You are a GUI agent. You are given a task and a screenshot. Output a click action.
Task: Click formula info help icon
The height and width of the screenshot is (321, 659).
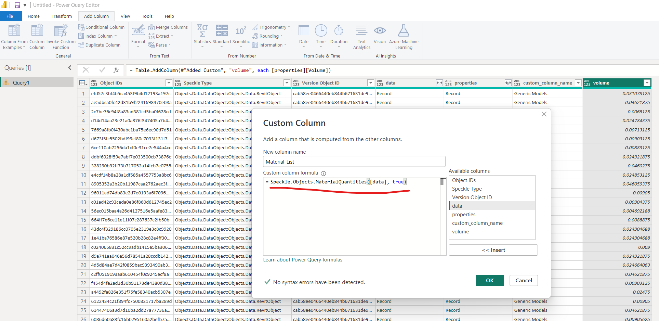coord(323,173)
